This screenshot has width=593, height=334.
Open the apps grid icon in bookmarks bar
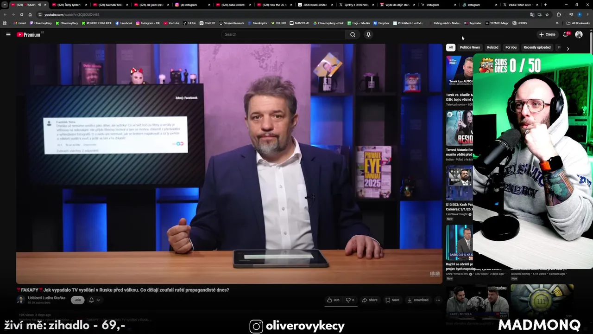pos(5,23)
